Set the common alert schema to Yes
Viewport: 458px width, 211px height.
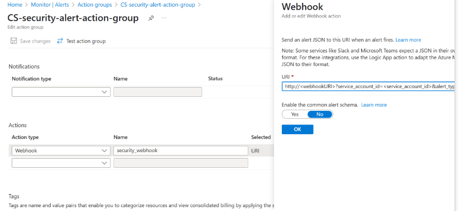click(295, 114)
